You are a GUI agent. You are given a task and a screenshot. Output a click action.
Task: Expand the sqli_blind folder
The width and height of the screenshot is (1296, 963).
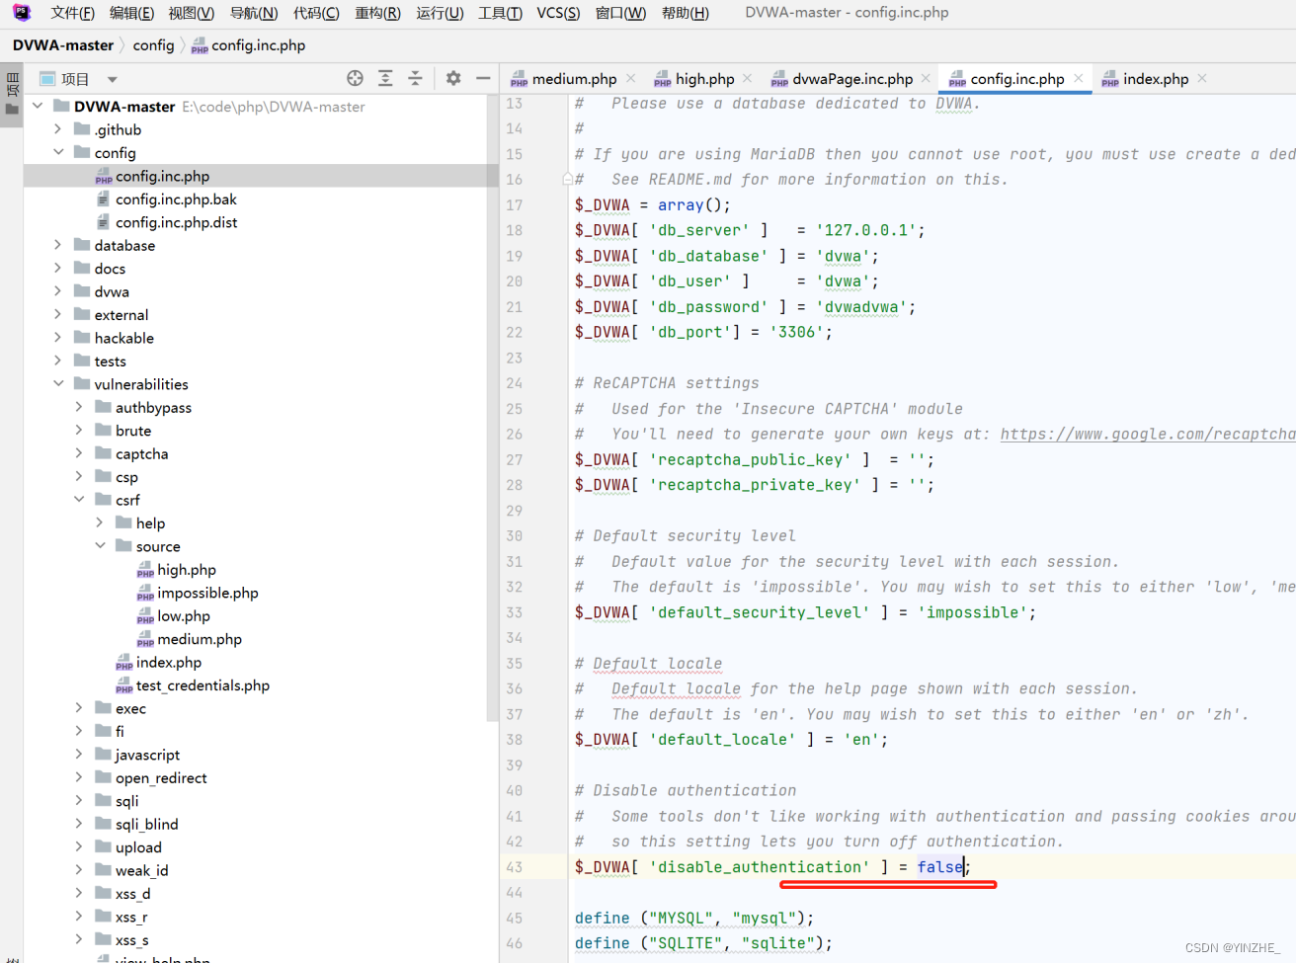click(79, 824)
